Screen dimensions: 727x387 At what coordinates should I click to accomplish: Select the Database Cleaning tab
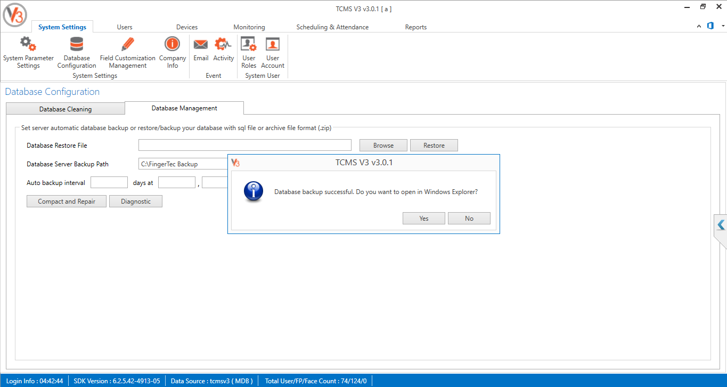pos(66,109)
